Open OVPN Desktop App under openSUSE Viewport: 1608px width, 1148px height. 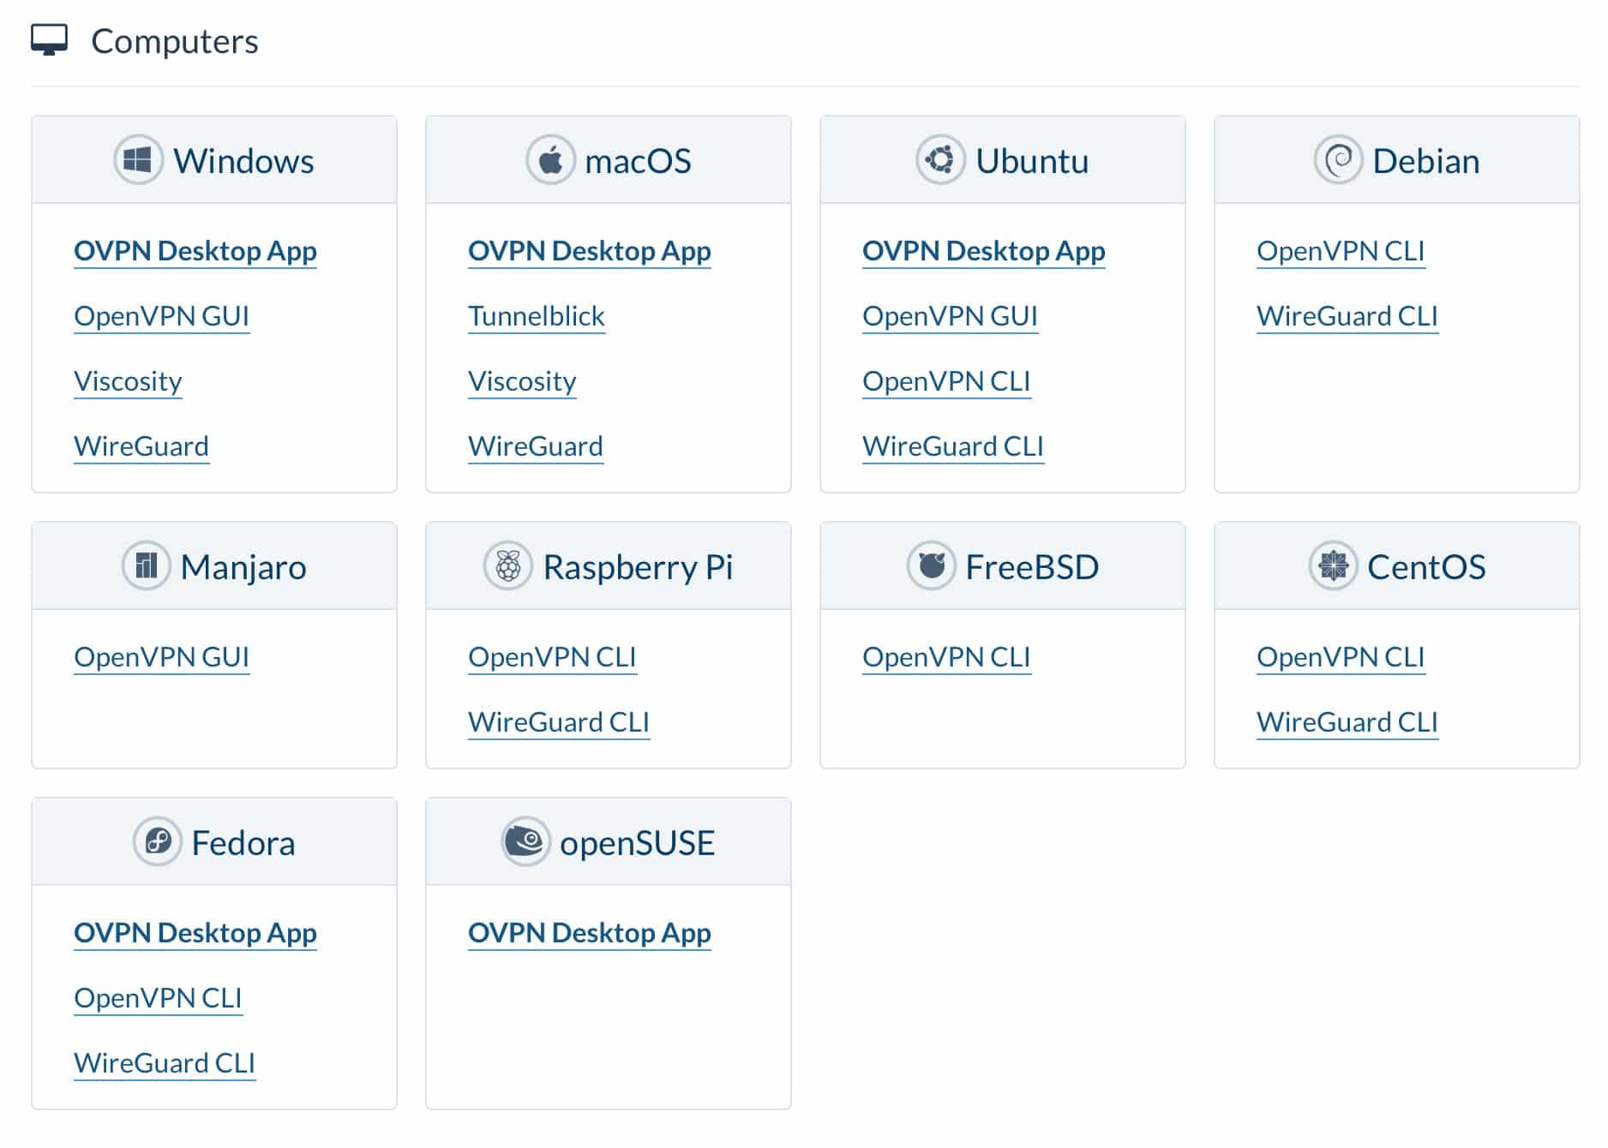(590, 933)
